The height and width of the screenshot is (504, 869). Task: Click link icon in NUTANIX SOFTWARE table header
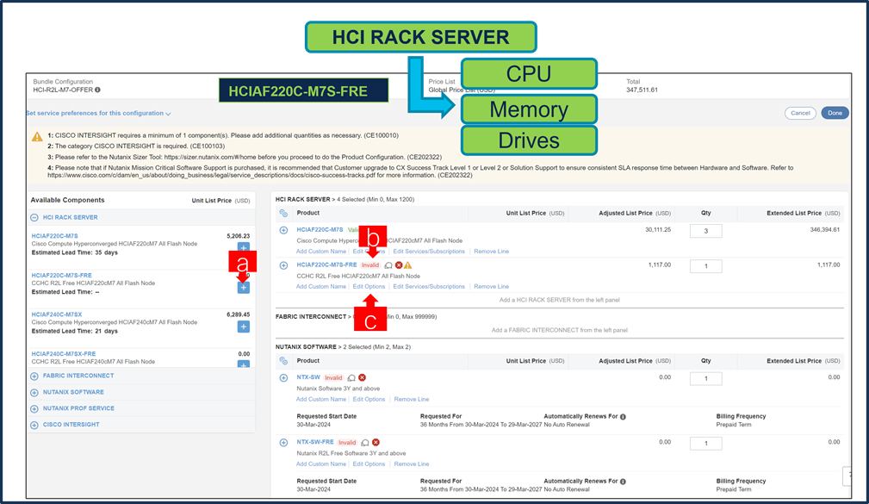pyautogui.click(x=283, y=361)
